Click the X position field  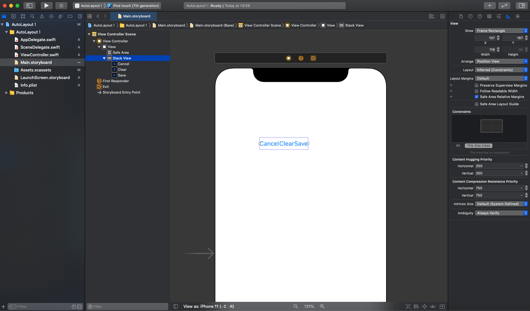click(485, 38)
